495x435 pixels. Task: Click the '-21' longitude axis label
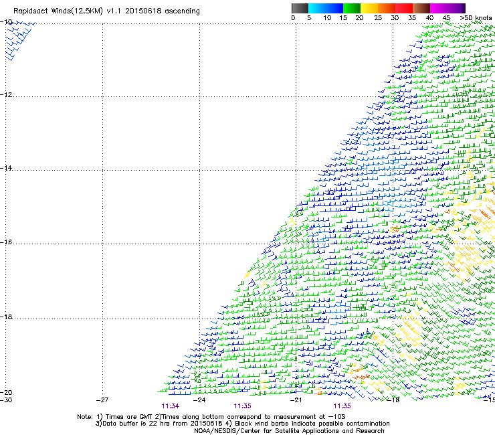296,400
